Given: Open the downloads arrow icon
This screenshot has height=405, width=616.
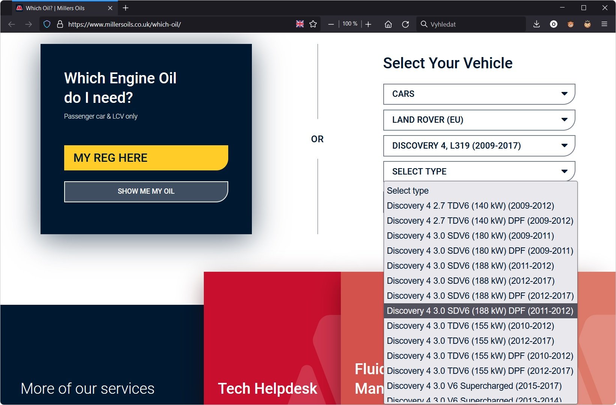Looking at the screenshot, I should [536, 24].
